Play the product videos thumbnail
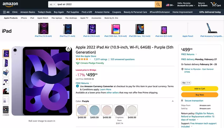The height and width of the screenshot is (128, 224). 6,110
